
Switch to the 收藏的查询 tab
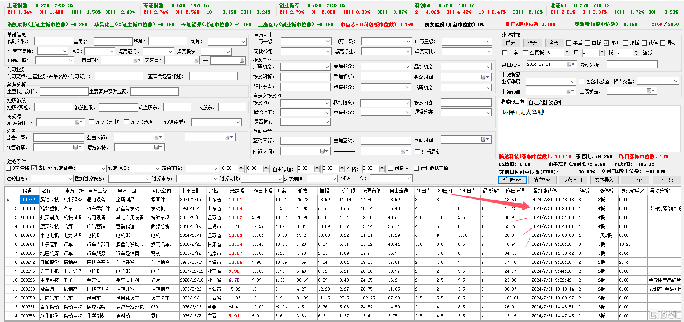[512, 101]
